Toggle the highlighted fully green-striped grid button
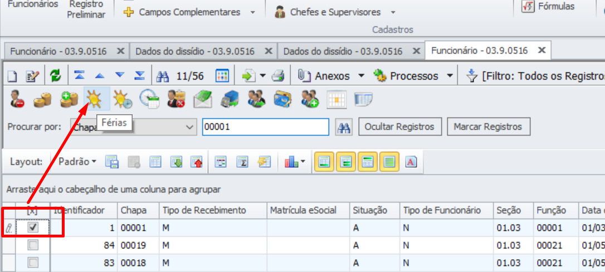 (389, 162)
